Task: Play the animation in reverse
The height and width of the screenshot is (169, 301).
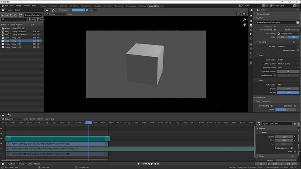Action: (149, 164)
